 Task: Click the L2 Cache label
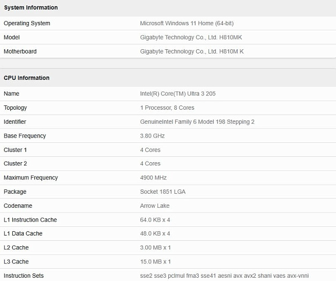[16, 248]
